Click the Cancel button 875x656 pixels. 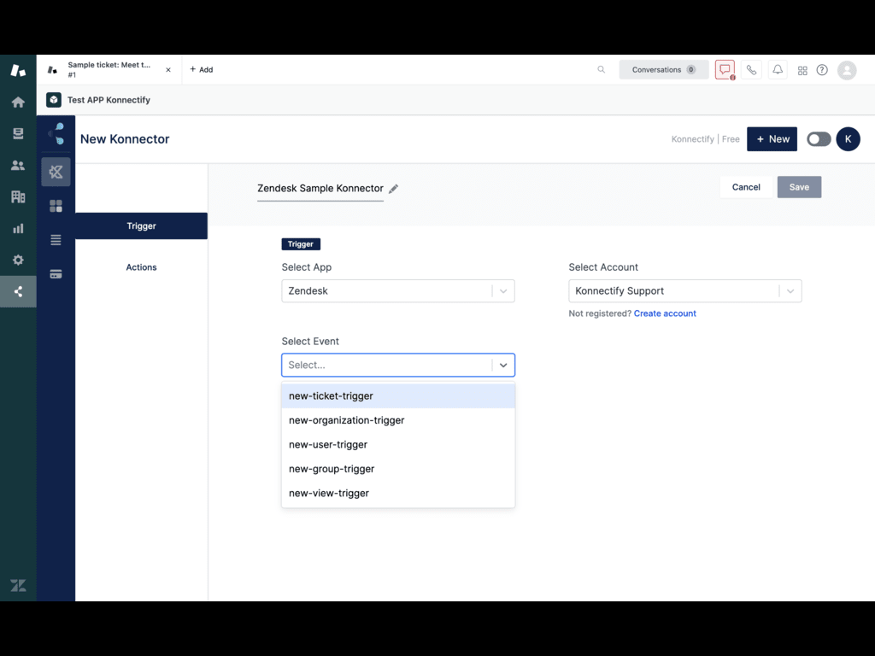745,187
